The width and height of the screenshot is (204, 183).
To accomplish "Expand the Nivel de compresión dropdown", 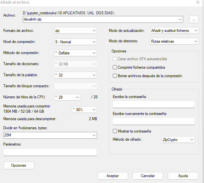I will pos(75,42).
